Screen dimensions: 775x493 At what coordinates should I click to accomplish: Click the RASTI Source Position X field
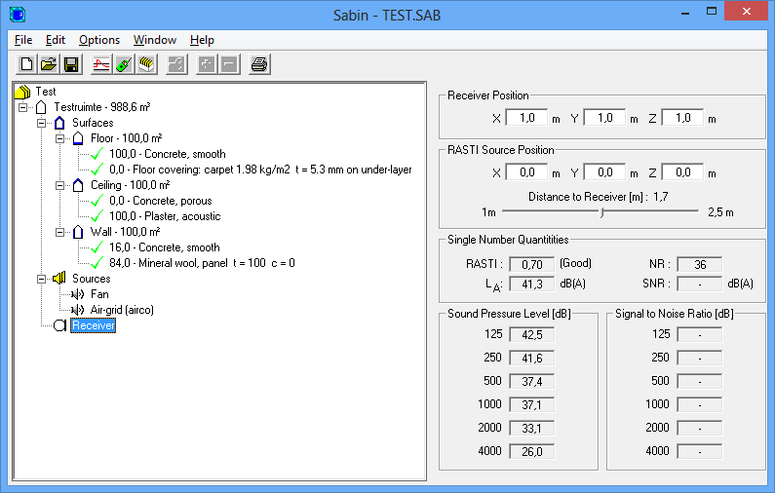click(526, 171)
